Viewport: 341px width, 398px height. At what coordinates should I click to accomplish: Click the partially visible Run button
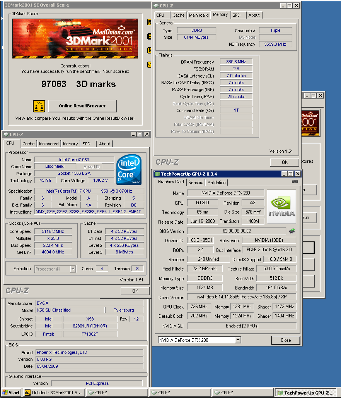click(309, 217)
